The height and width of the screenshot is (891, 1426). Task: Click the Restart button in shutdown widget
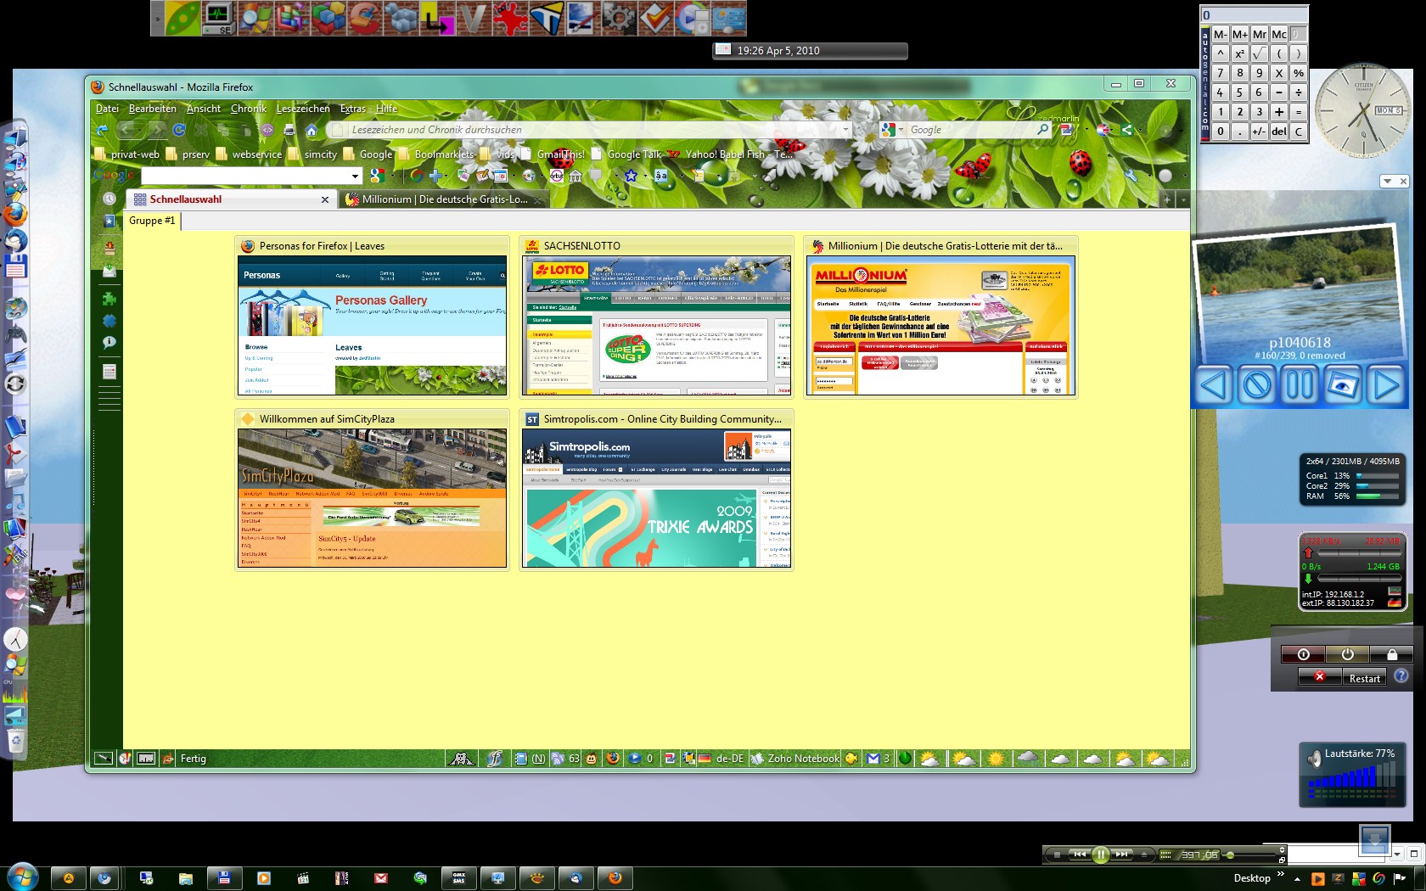[1364, 678]
